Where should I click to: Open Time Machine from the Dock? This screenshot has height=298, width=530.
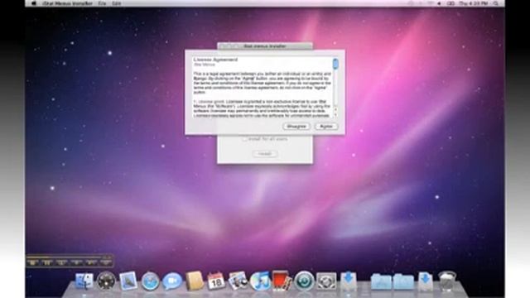click(304, 281)
